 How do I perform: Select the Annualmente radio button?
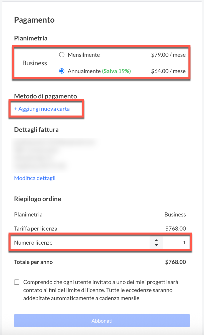[x=62, y=71]
